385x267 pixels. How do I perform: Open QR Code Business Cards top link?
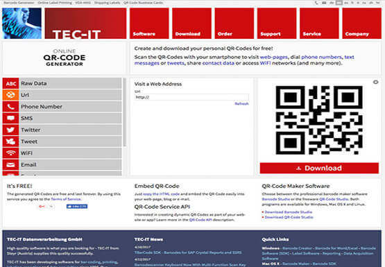click(143, 3)
